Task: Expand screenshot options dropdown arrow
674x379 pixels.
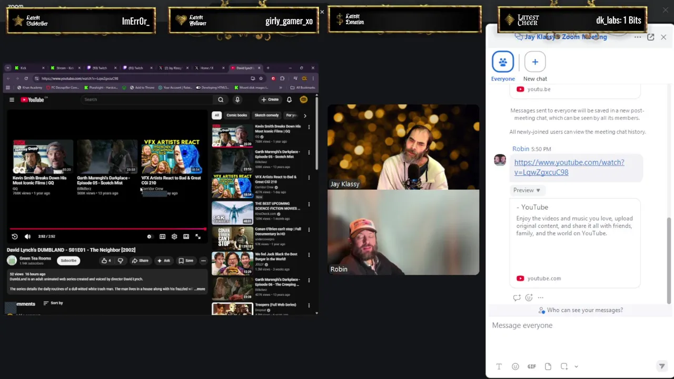Action: click(576, 366)
